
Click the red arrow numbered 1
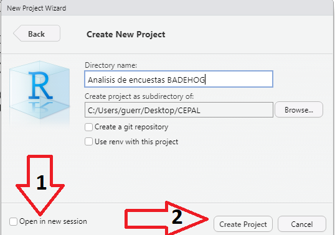(x=40, y=185)
